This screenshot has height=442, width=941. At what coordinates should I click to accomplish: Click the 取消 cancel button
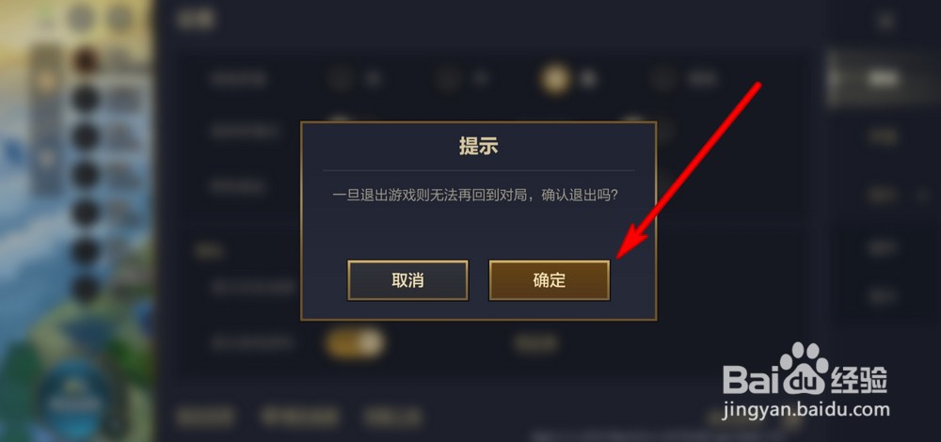point(407,280)
